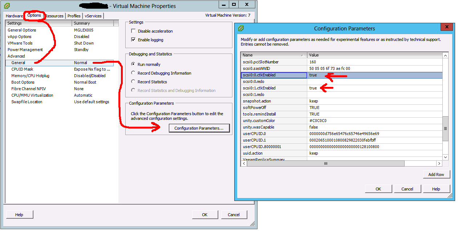The image size is (458, 231).
Task: Click OK in Virtual Machine Properties window
Action: [x=205, y=215]
